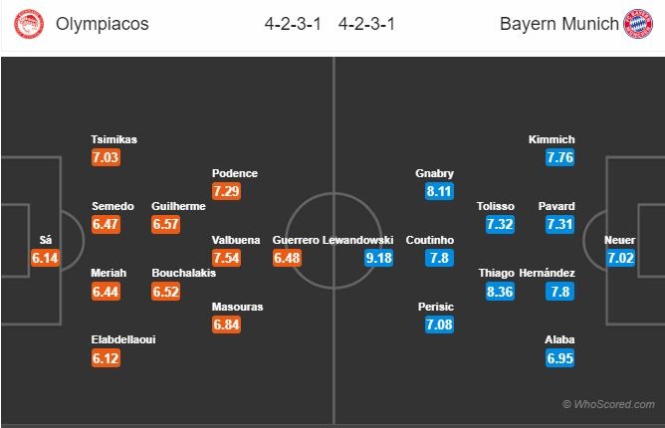Select Alaba's 6.95 rating badge
The height and width of the screenshot is (428, 665).
(560, 358)
